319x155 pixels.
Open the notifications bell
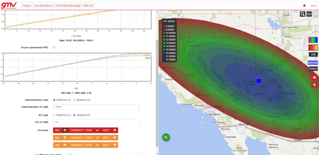[305, 6]
